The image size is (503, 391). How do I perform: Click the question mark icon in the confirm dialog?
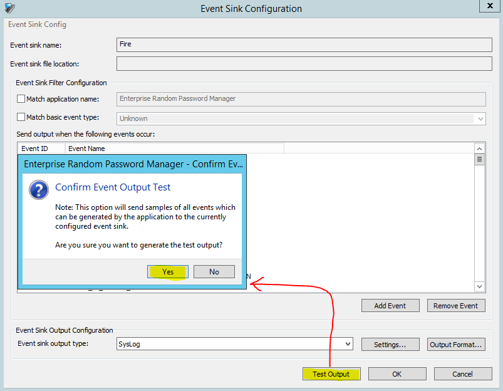point(38,190)
